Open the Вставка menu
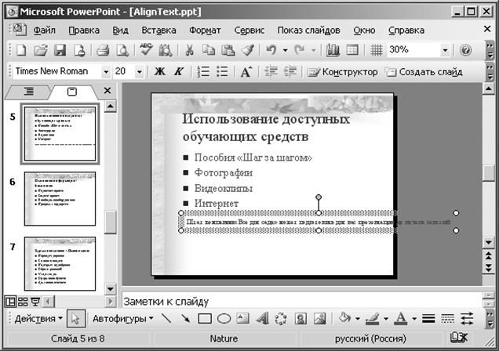499x351 pixels. click(158, 30)
